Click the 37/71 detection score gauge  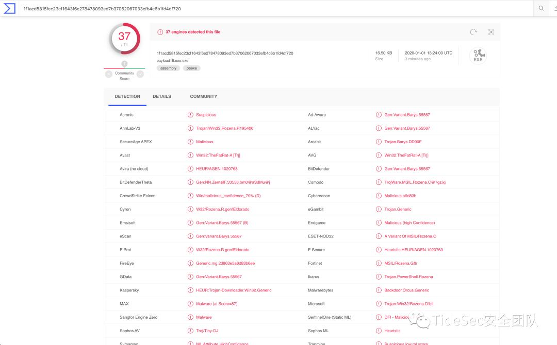pos(124,39)
